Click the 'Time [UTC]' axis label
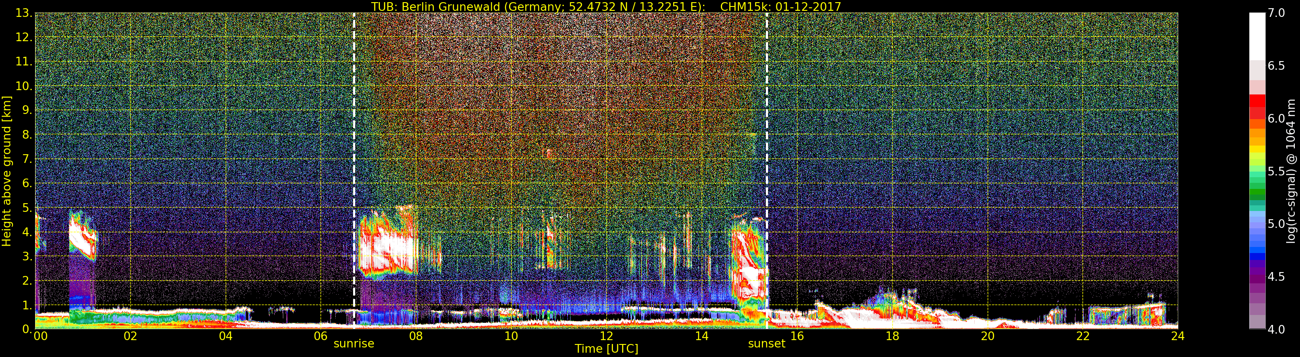This screenshot has height=357, width=1300. pos(606,348)
